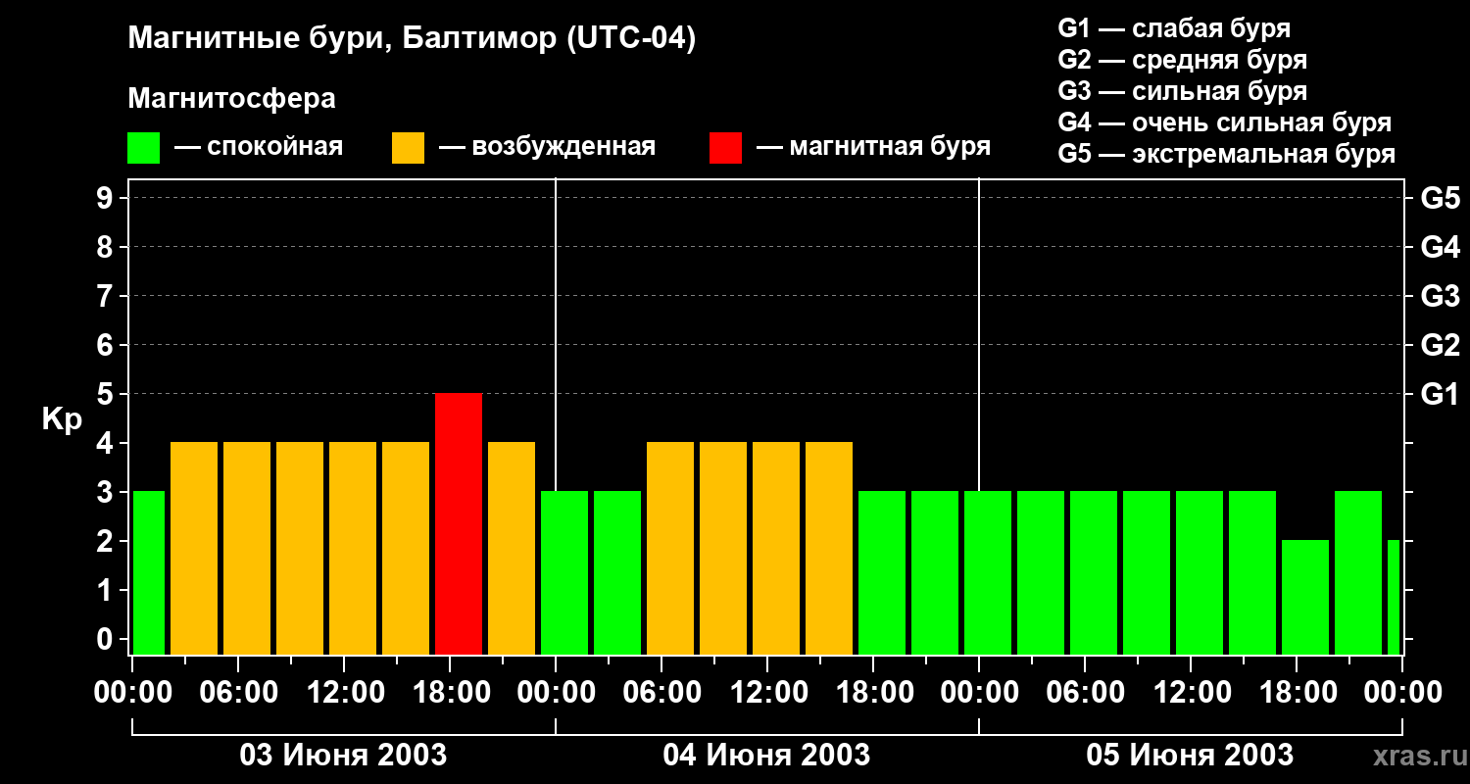Select the "03 Июня 2003" date label

tap(343, 756)
